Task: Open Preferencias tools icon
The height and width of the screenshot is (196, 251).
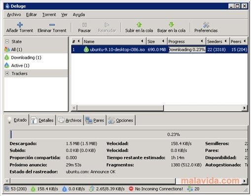Action: 206,25
